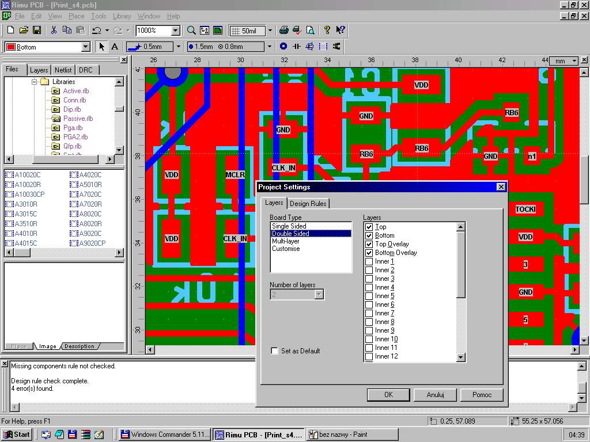Click the transistor component tool icon
The height and width of the screenshot is (442, 590).
click(x=309, y=47)
